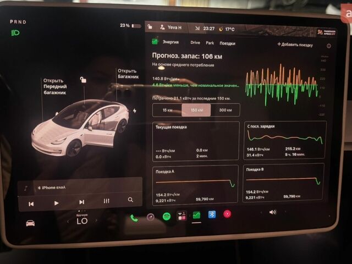Open the Поездка B trip card

[x=283, y=183]
